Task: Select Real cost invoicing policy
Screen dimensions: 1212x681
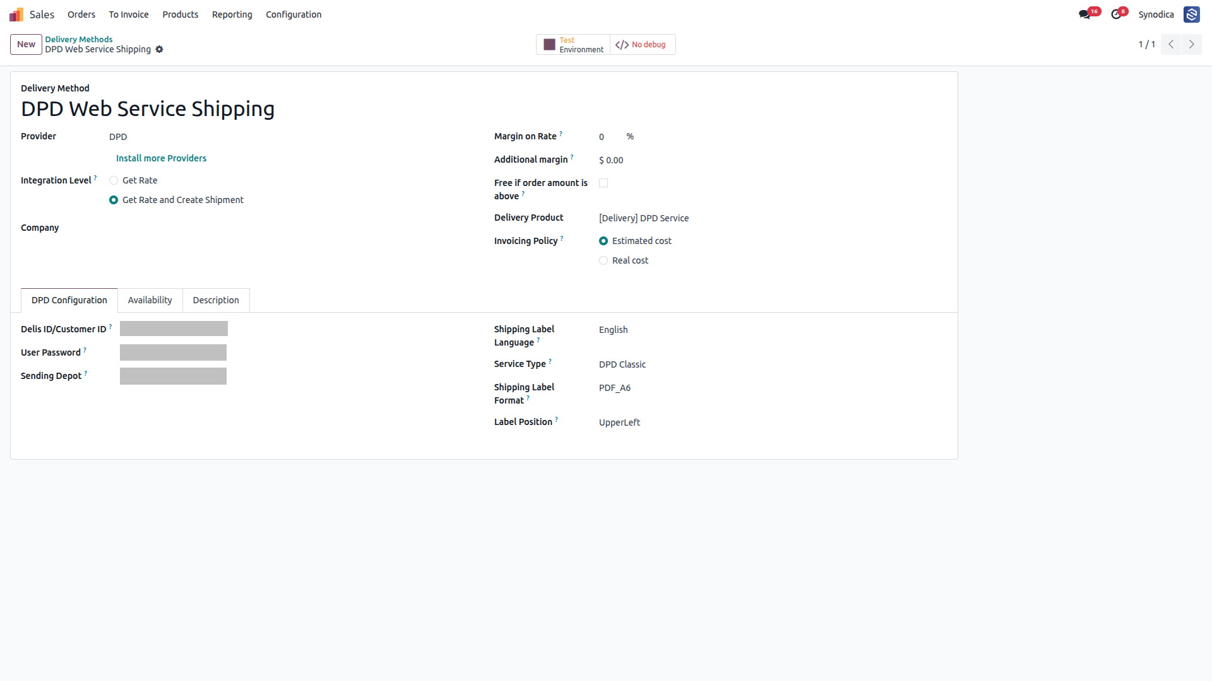Action: pyautogui.click(x=603, y=260)
